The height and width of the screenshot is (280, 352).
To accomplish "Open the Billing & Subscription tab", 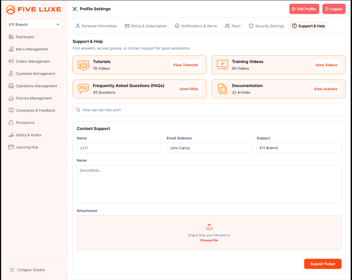I will coord(146,26).
